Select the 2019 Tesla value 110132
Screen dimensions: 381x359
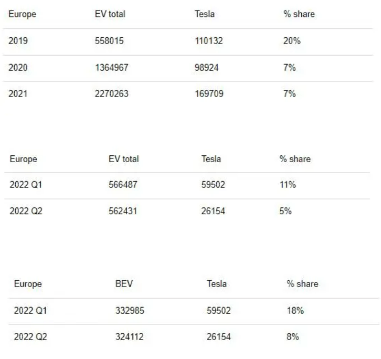(209, 40)
